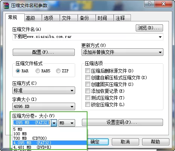
Task: Enable 压缩后删除源文件 checkbox
Action: tap(87, 71)
